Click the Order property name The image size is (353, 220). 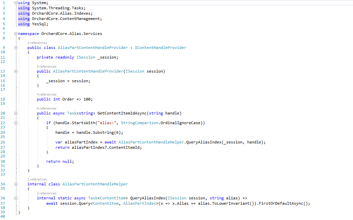pyautogui.click(x=68, y=99)
